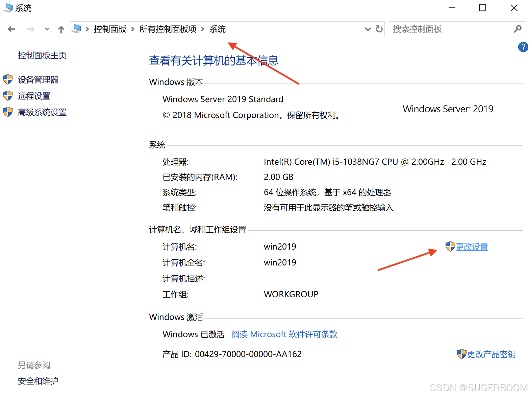Open 控制面板主页 link

[x=42, y=55]
